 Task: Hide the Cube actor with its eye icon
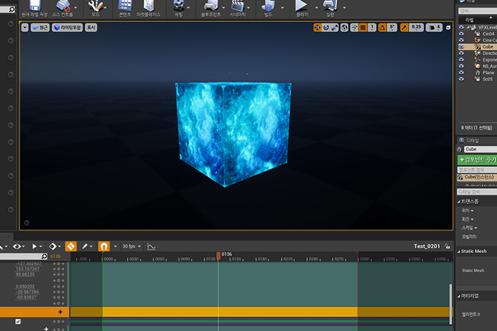[x=461, y=47]
